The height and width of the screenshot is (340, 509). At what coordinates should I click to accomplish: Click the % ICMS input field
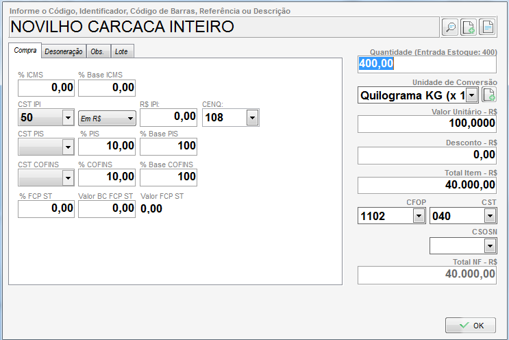46,88
